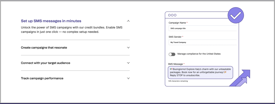Open the 'Track campaign performance' section title
The height and width of the screenshot is (104, 275).
(42, 78)
